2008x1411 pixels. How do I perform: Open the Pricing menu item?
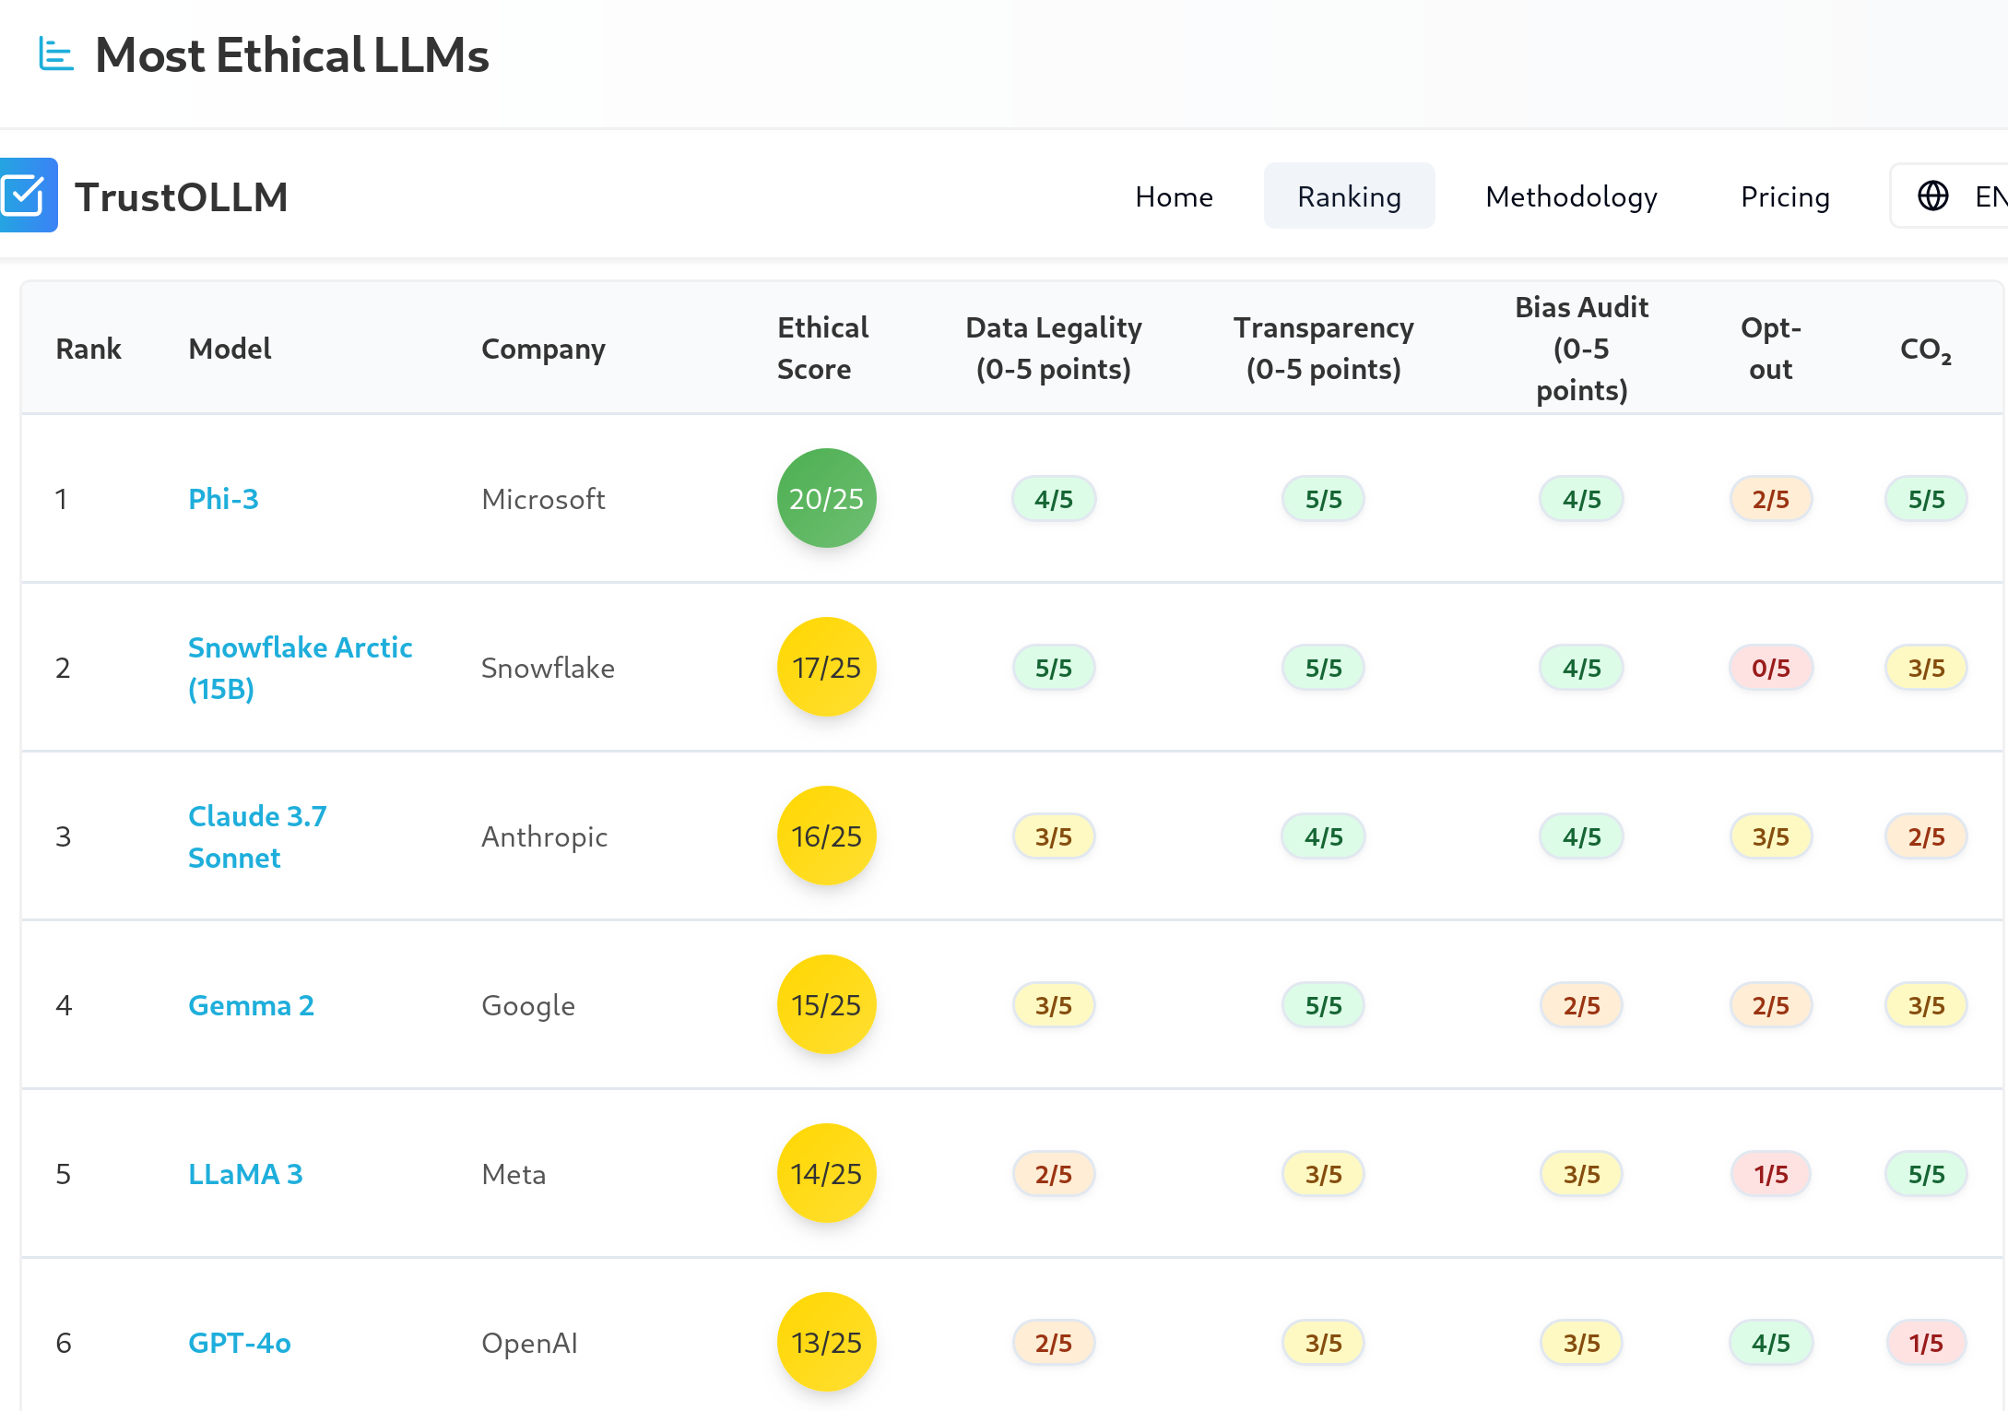coord(1785,196)
